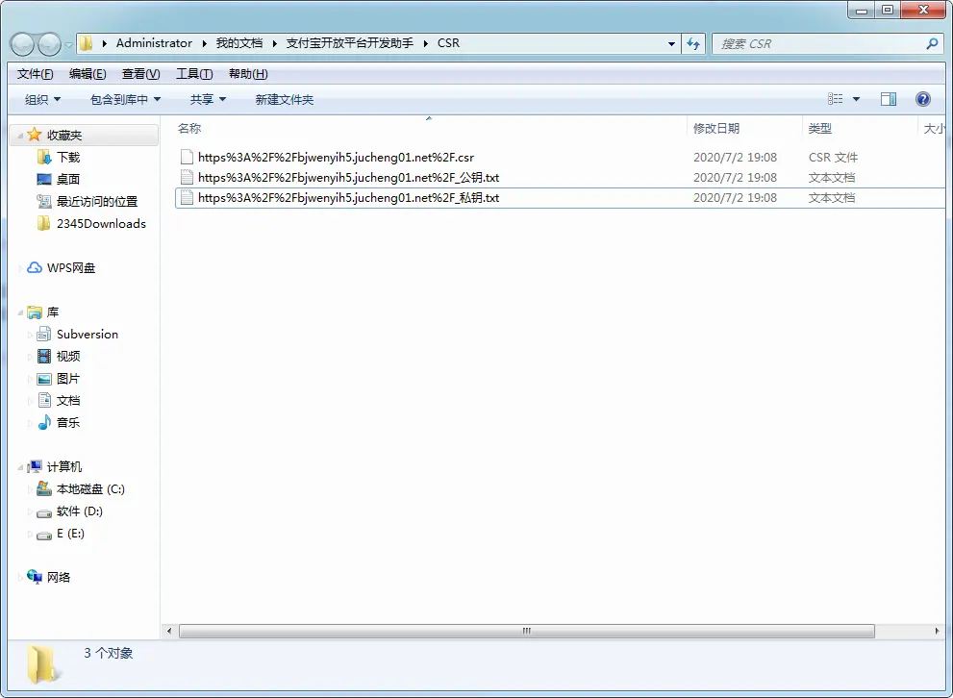
Task: Select the _私钥.txt file
Action: (x=559, y=198)
